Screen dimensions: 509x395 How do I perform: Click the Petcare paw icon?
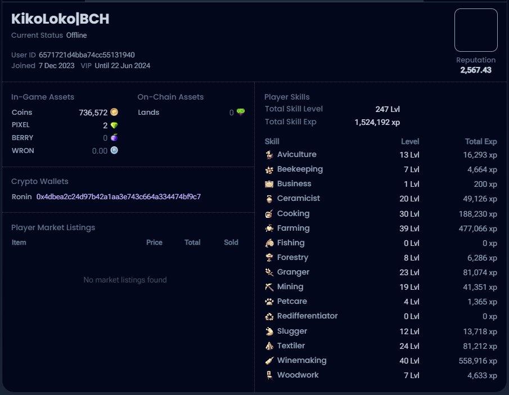[269, 302]
